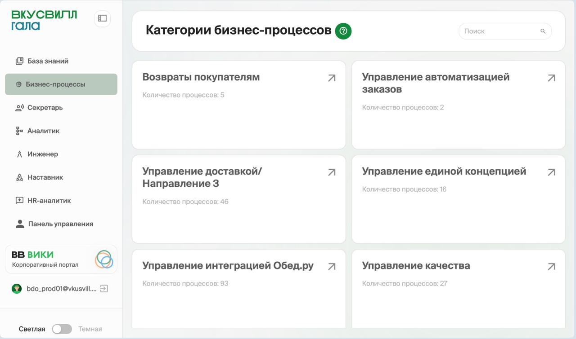This screenshot has width=576, height=339.
Task: Open Панель управления section
Action: [60, 224]
